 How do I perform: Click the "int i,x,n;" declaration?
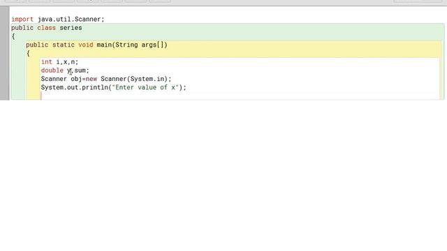click(x=59, y=62)
